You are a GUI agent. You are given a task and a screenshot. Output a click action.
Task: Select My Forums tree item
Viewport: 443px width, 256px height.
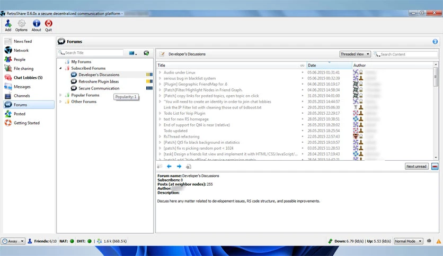(x=81, y=62)
